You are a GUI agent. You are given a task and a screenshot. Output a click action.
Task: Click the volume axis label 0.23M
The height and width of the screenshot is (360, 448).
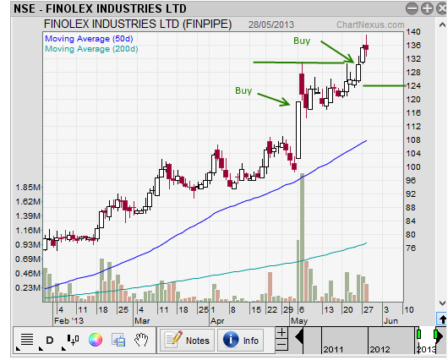pos(28,287)
